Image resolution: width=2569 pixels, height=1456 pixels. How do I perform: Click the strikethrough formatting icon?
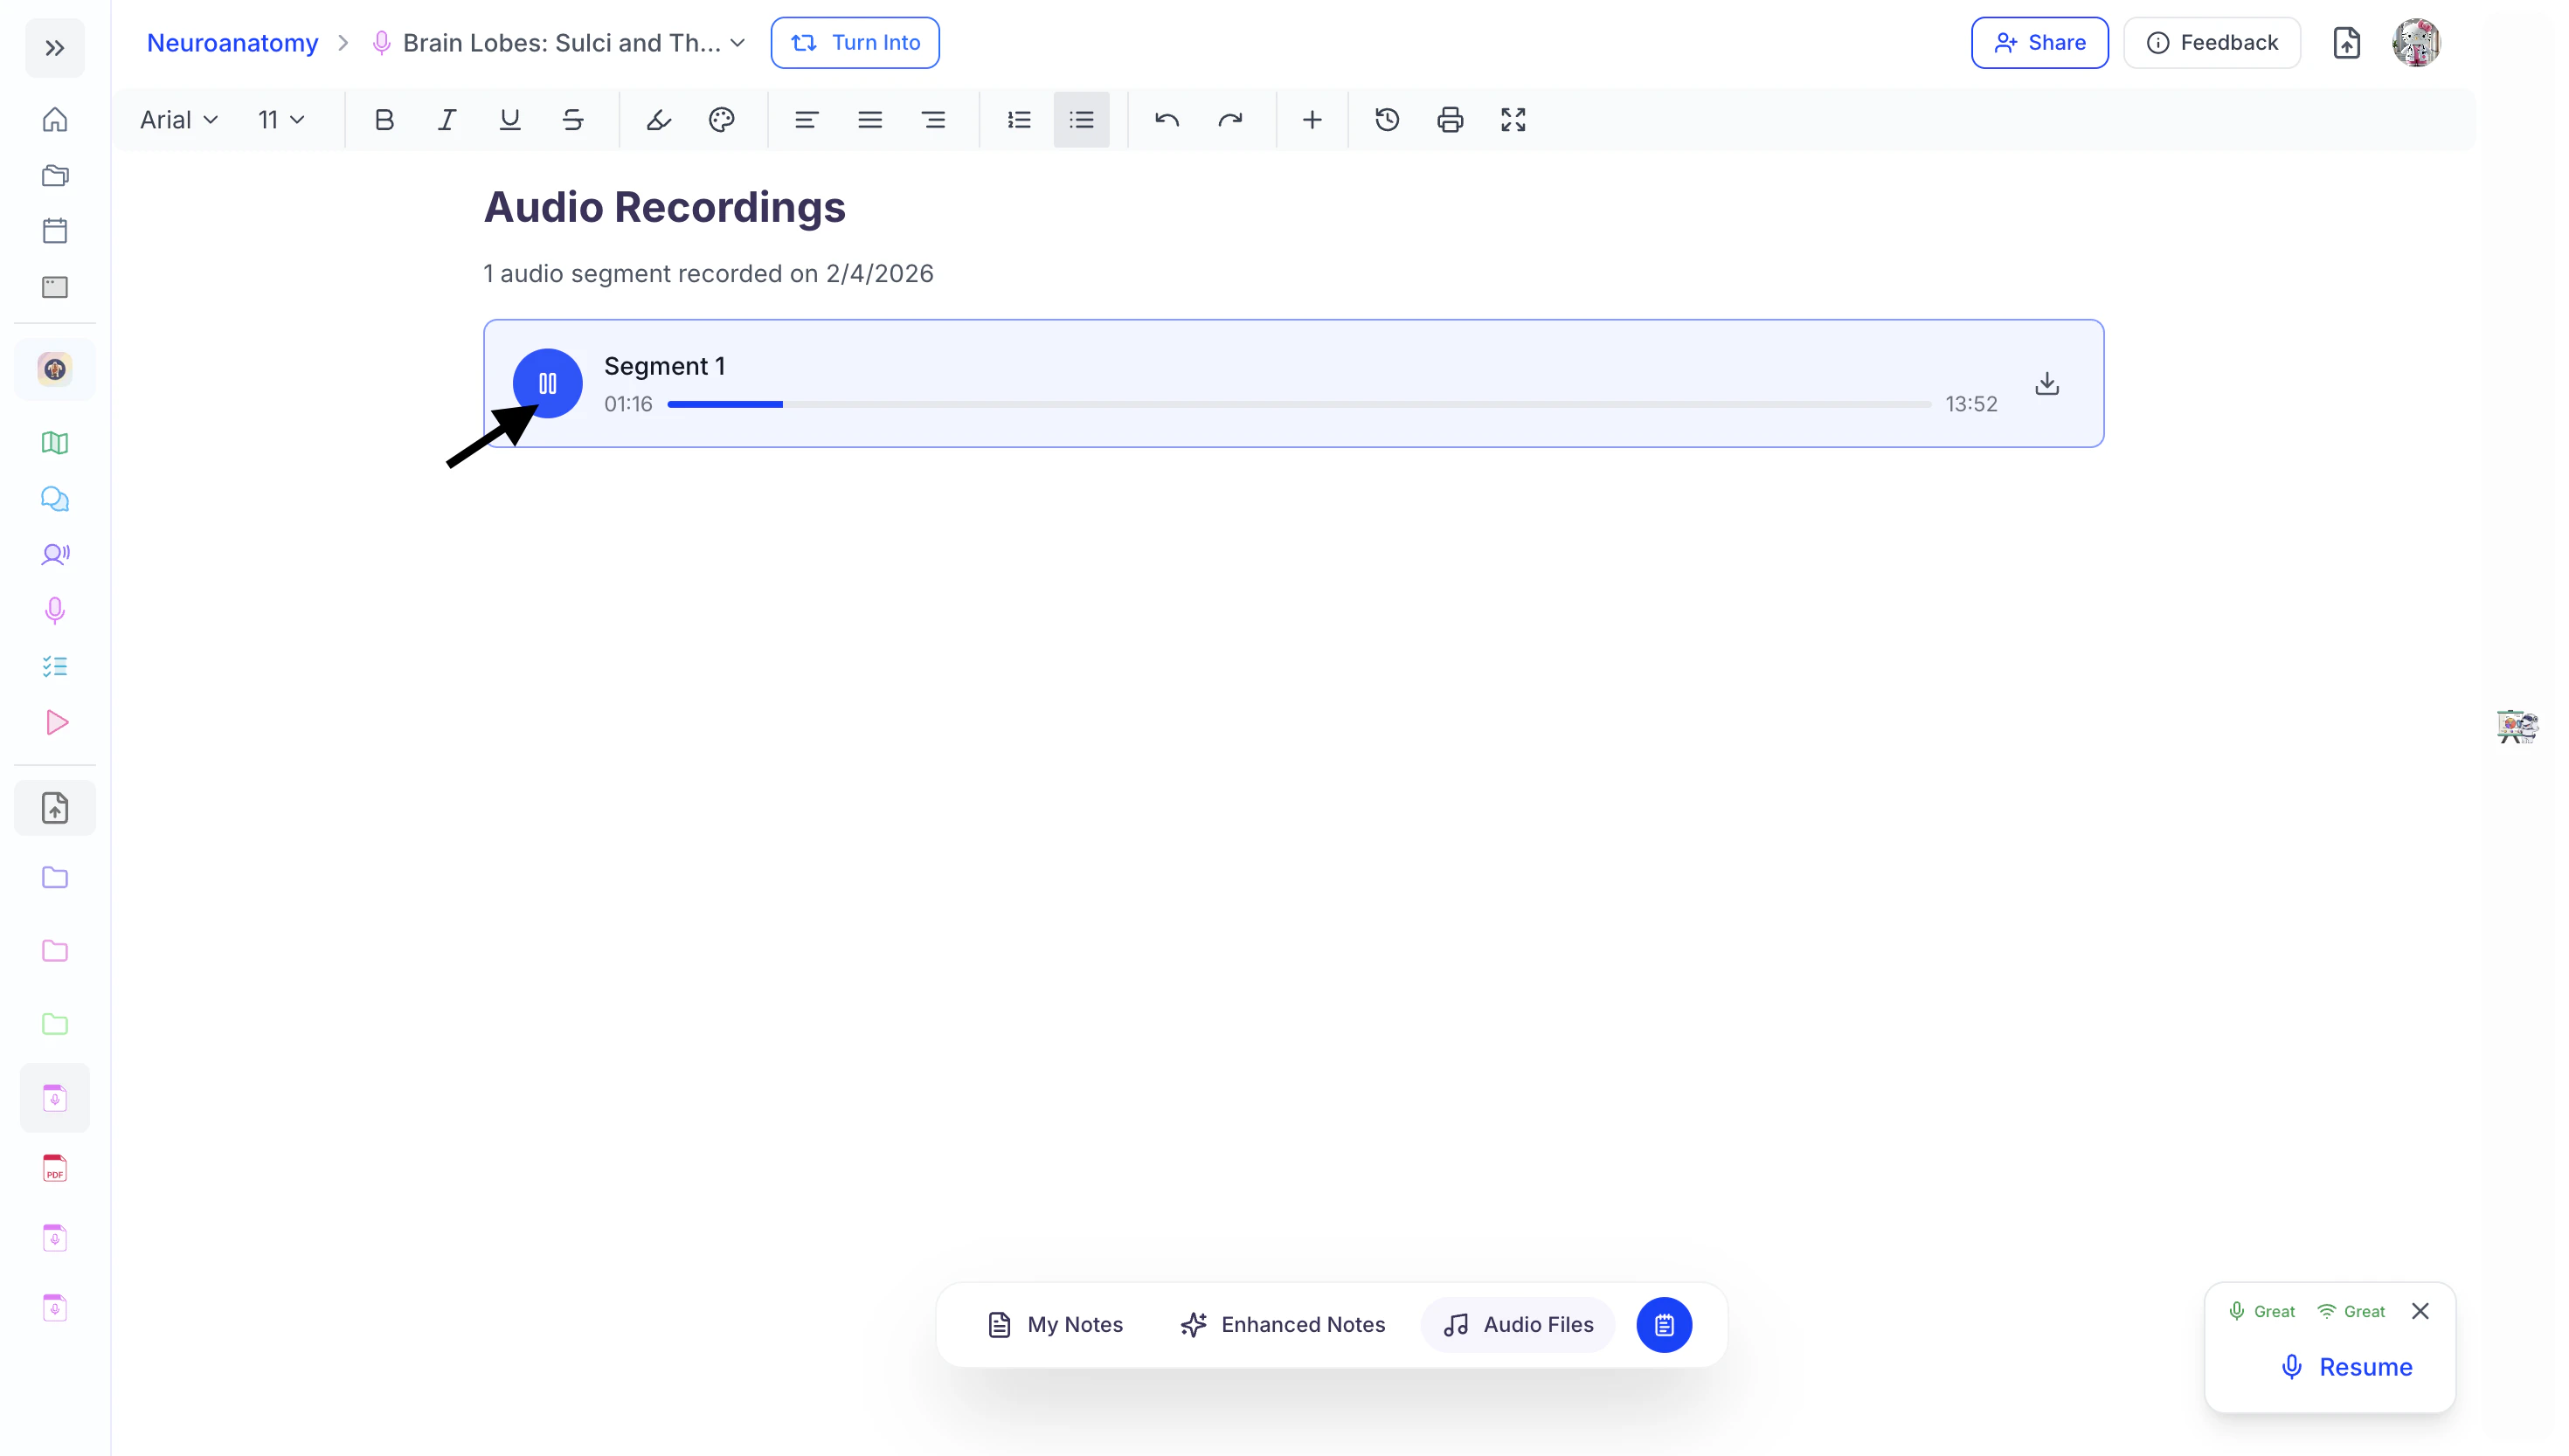(572, 120)
